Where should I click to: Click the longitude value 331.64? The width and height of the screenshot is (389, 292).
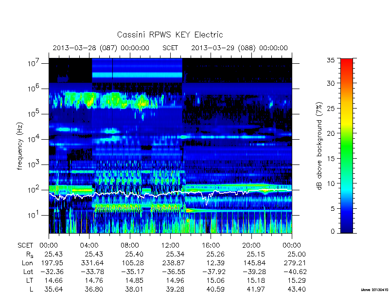point(92,263)
